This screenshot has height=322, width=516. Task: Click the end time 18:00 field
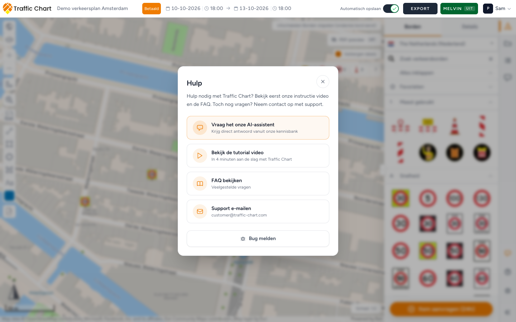(282, 8)
